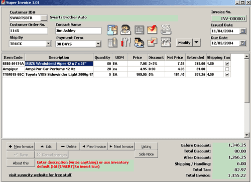Click the Discount column header

click(x=156, y=58)
